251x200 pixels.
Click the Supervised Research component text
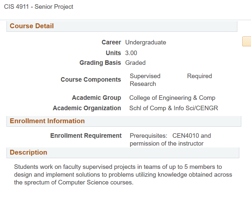point(145,80)
